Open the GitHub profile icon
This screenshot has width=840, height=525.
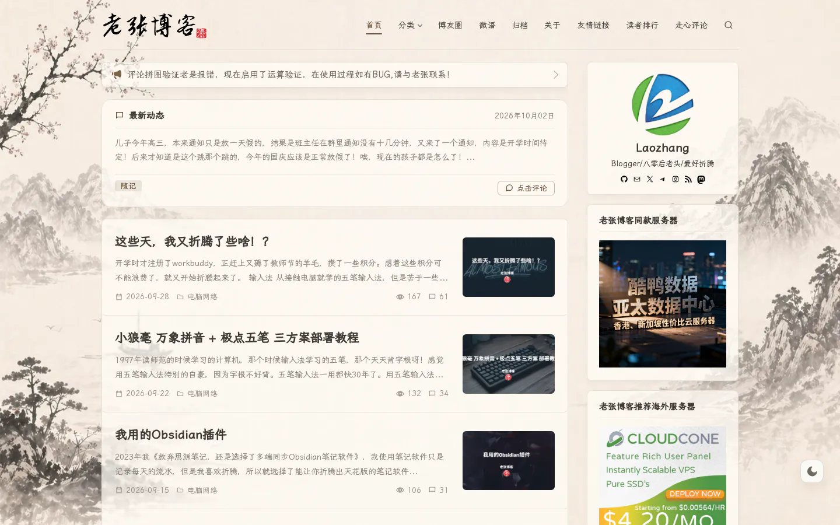click(624, 179)
